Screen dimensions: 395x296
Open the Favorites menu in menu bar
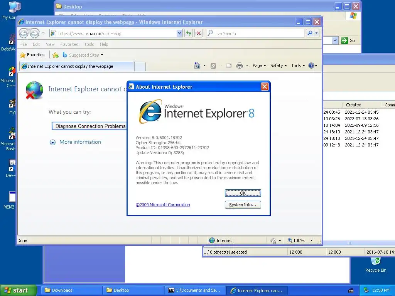coord(69,44)
